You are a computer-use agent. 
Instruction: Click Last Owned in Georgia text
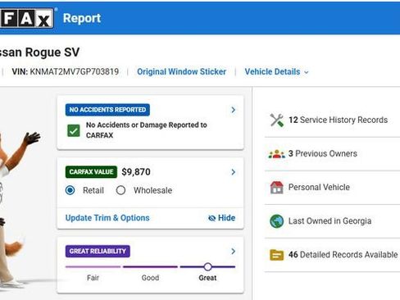[x=330, y=221]
